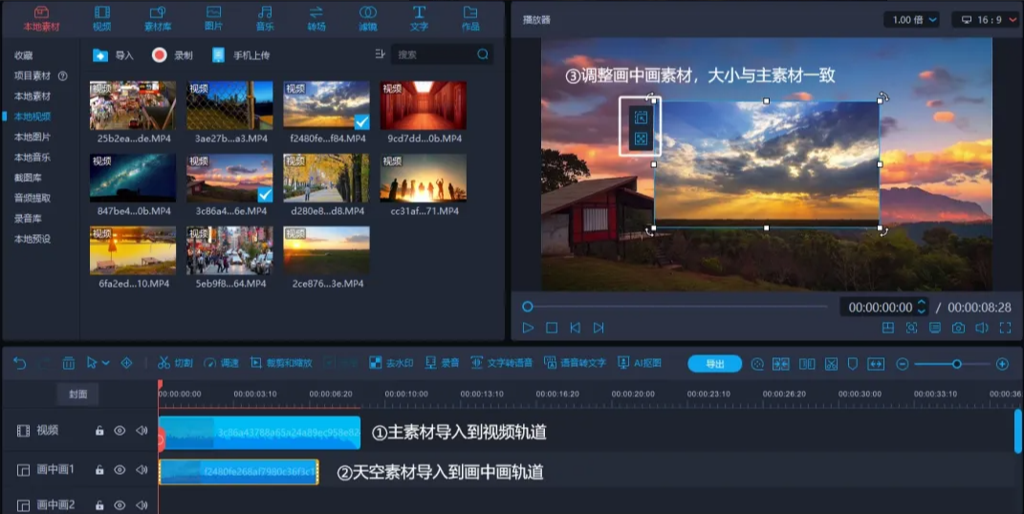Open the 调速 speed tool
The width and height of the screenshot is (1024, 514).
(x=221, y=363)
